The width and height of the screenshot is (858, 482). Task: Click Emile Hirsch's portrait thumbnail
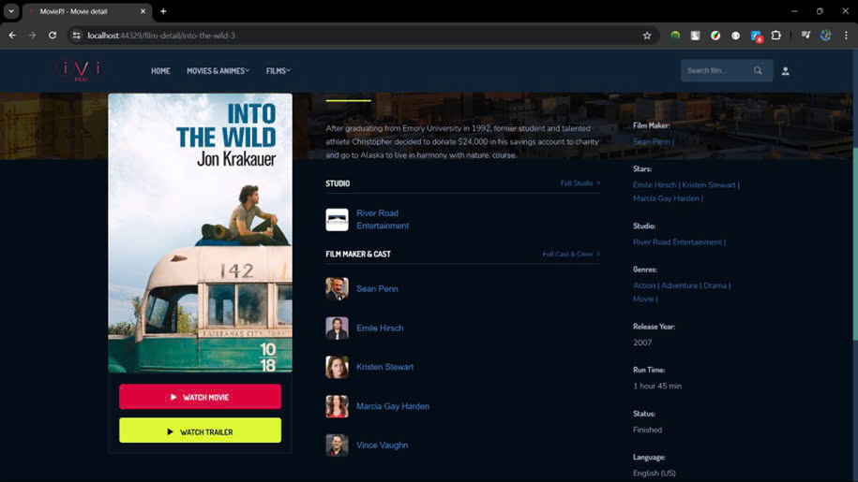[x=337, y=329]
